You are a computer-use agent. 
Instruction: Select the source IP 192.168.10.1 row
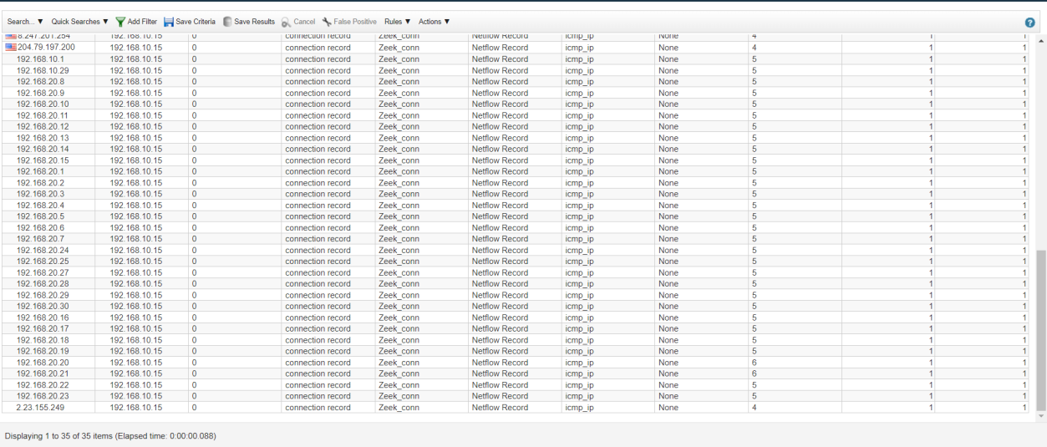pyautogui.click(x=40, y=59)
